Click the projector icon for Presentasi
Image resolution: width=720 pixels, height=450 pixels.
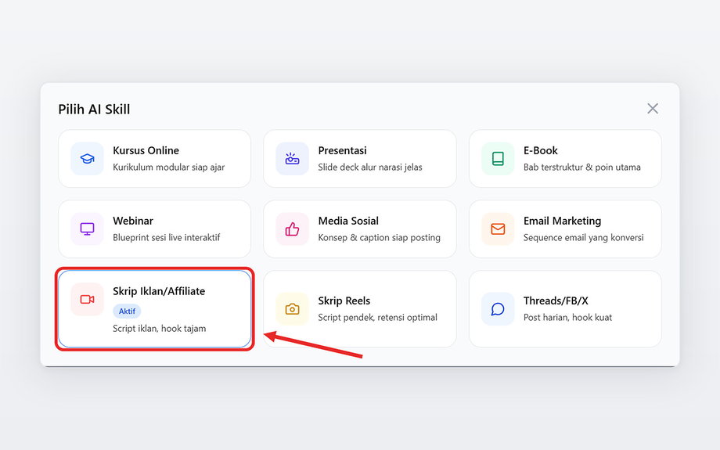[x=292, y=158]
